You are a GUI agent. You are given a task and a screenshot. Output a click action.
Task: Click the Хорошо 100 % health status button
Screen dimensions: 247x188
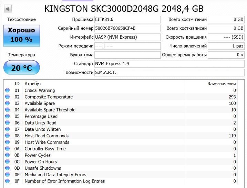coord(21,35)
